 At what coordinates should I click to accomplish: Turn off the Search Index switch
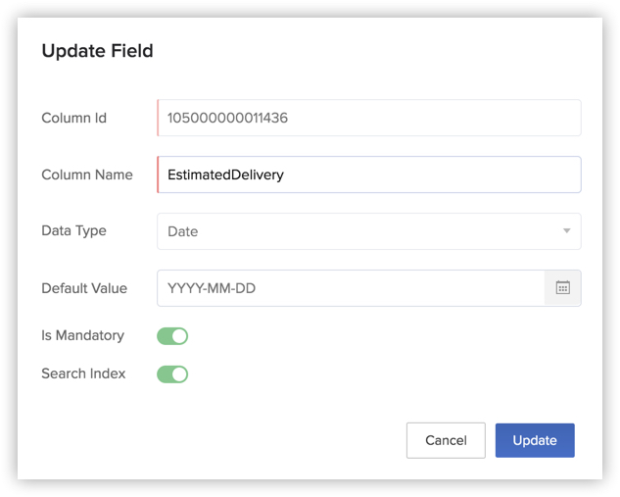(172, 373)
